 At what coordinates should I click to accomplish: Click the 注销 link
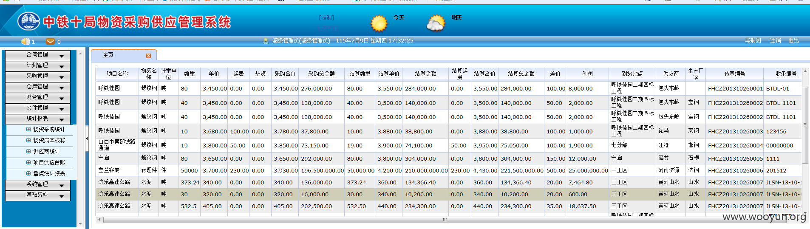[x=775, y=41]
